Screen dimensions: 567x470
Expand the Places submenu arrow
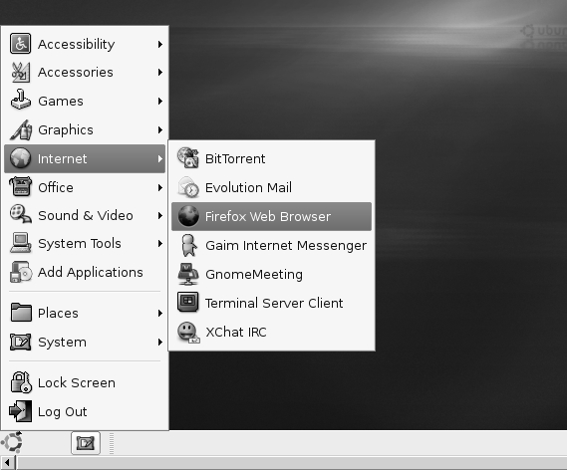click(x=159, y=314)
